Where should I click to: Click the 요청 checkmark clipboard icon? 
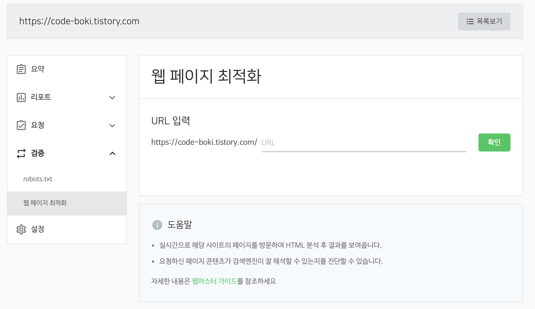[21, 125]
